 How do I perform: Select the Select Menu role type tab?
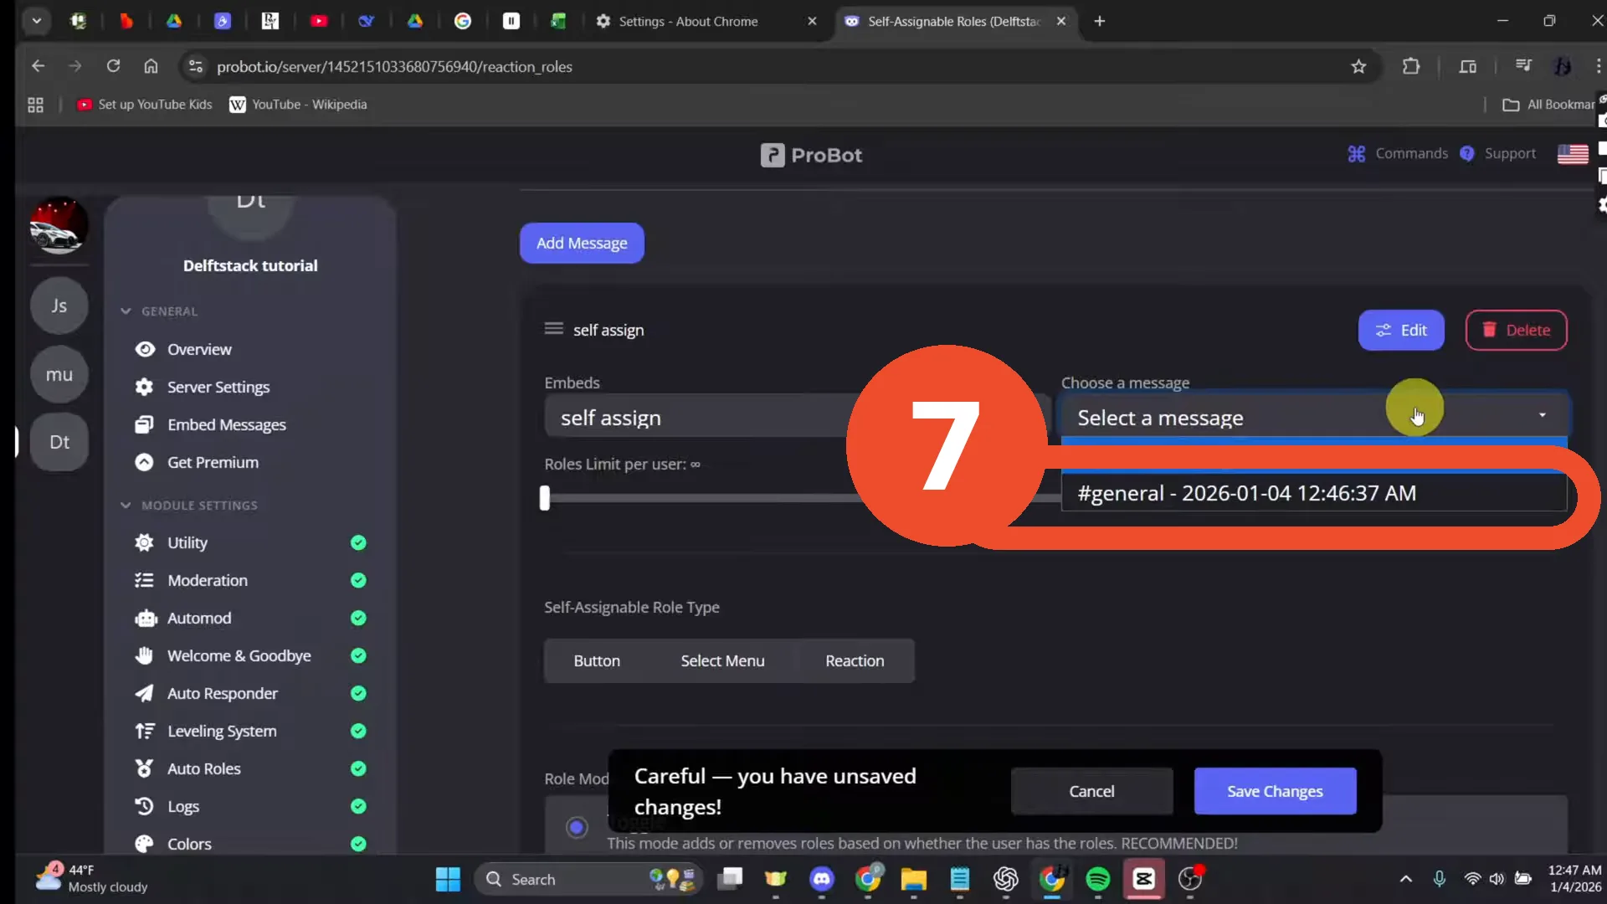[x=722, y=660]
